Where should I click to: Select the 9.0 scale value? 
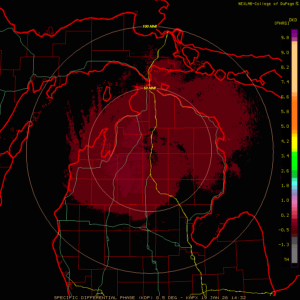click(285, 52)
